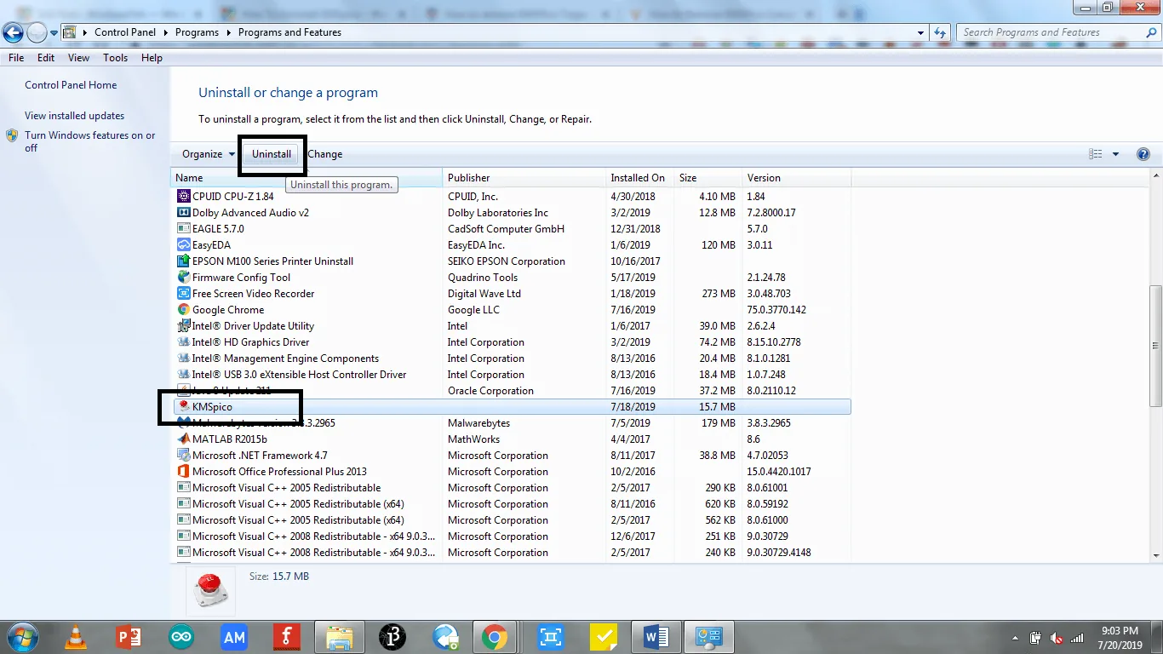The image size is (1163, 654).
Task: Open the View menu
Action: tap(78, 58)
